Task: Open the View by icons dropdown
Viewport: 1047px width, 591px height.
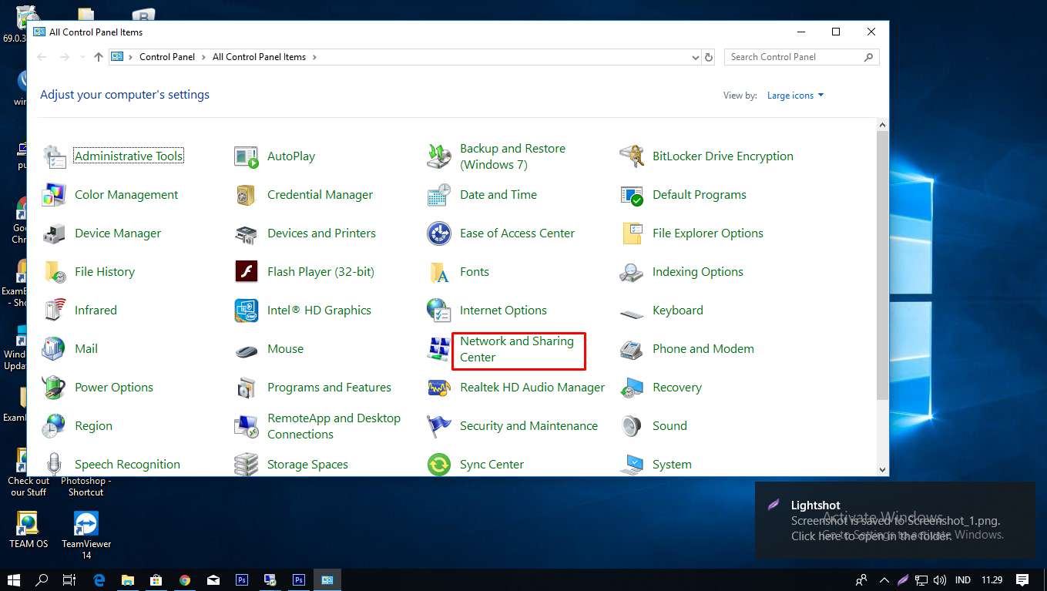Action: [794, 95]
